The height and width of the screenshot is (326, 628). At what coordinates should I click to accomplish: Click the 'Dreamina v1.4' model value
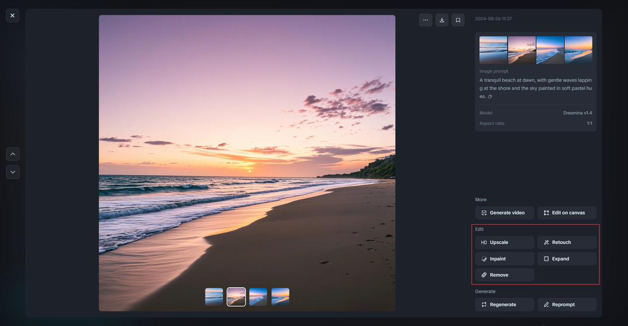click(577, 113)
